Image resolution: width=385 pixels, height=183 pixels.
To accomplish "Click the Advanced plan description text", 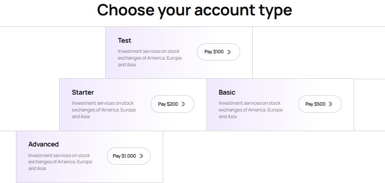I will 60,162.
